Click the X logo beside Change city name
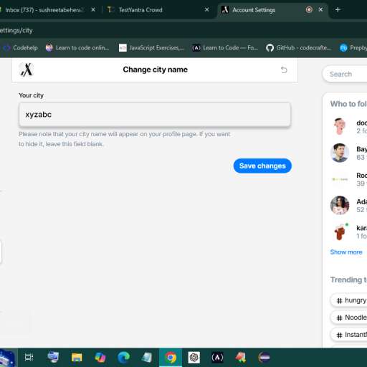The image size is (367, 367). [x=26, y=70]
